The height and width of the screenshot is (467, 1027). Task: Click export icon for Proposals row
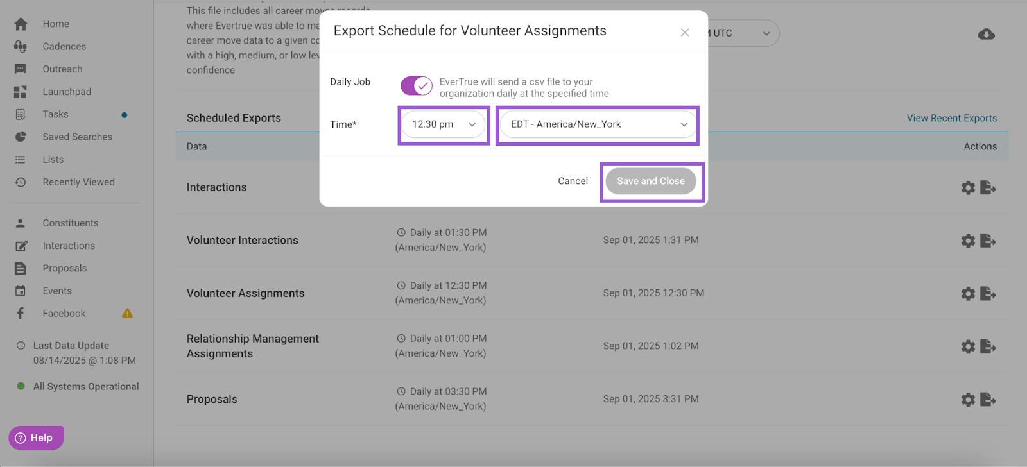988,400
